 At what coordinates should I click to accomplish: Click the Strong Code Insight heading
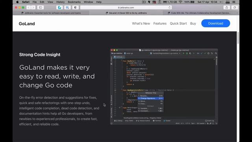(x=40, y=54)
